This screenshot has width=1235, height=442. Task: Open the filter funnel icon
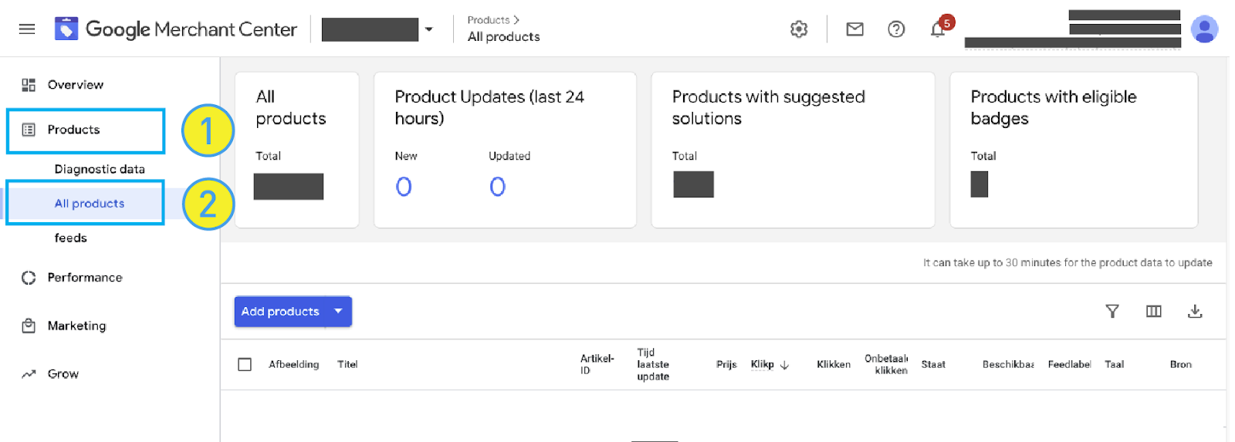(1112, 311)
